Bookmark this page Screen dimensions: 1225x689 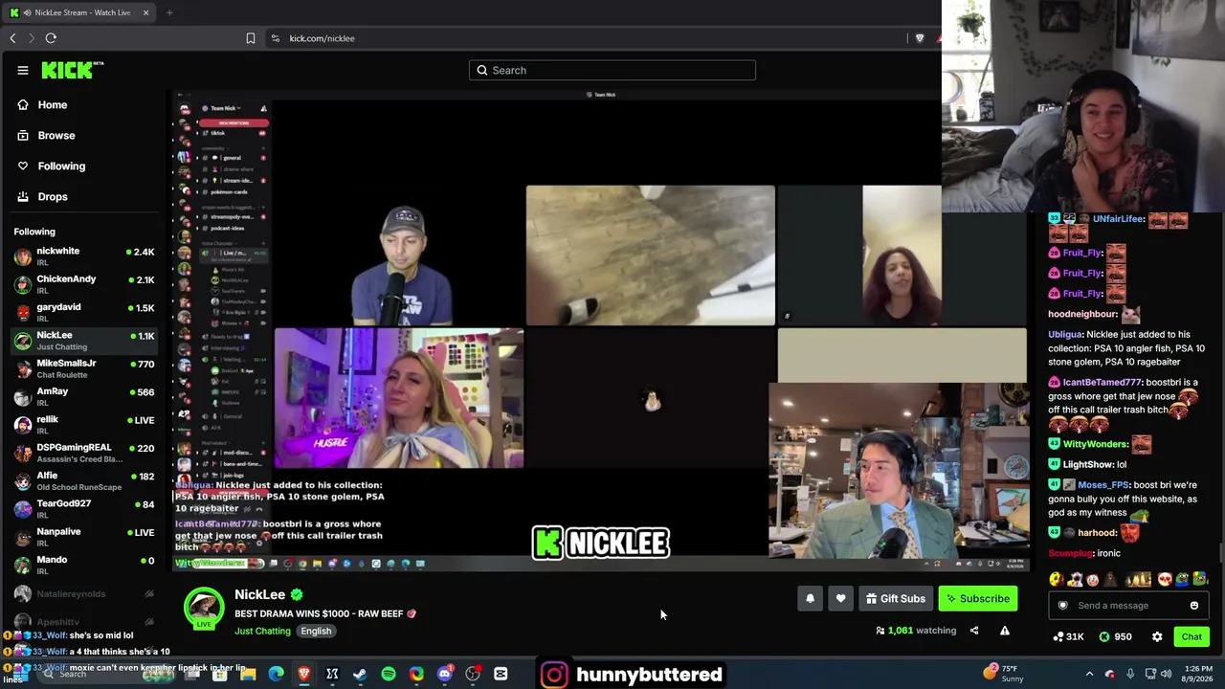click(251, 38)
